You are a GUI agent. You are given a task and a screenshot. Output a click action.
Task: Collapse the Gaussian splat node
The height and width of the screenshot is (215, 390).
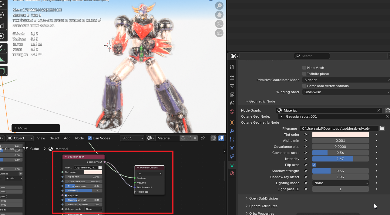(66, 157)
